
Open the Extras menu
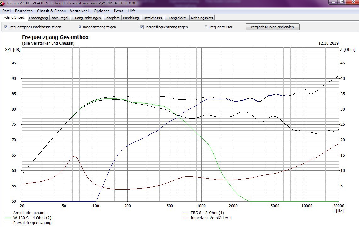tap(118, 11)
